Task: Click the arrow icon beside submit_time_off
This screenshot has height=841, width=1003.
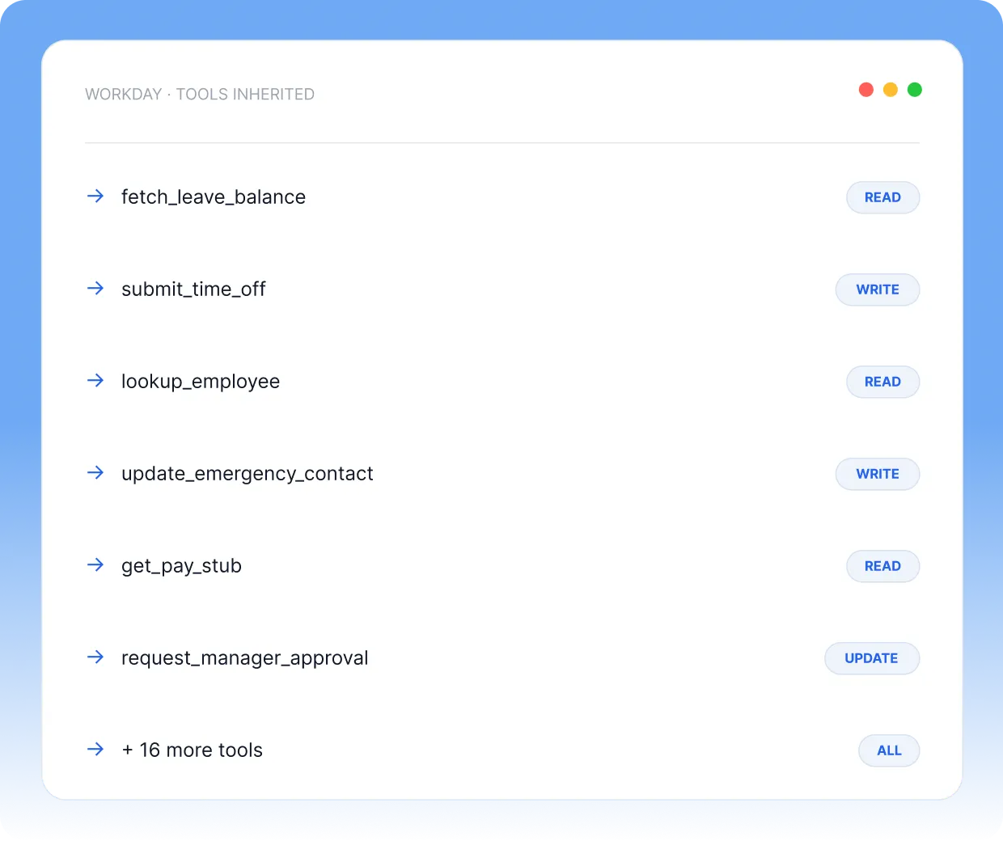Action: pyautogui.click(x=95, y=288)
